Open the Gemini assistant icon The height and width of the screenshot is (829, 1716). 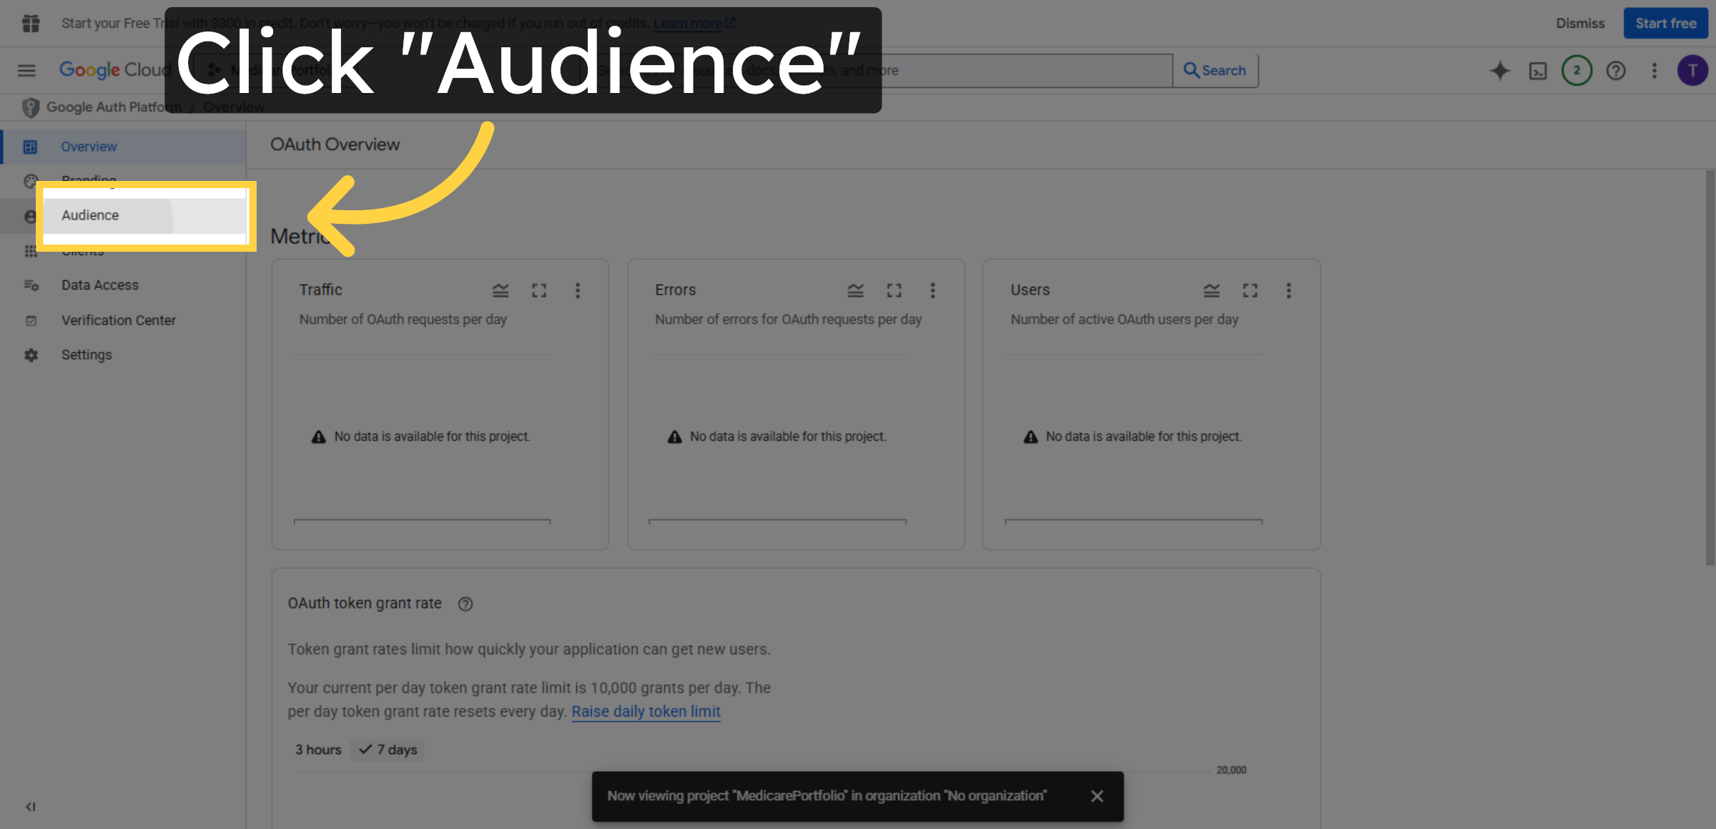[x=1499, y=70]
